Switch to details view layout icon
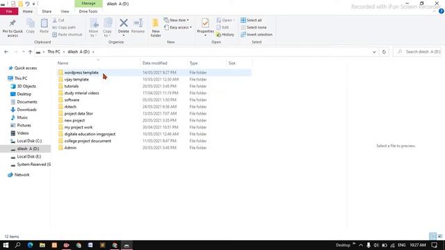The width and height of the screenshot is (445, 250). click(x=432, y=236)
